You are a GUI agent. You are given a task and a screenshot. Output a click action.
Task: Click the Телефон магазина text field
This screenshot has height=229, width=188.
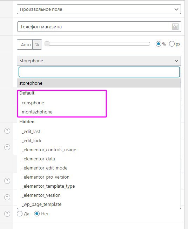pos(99,27)
